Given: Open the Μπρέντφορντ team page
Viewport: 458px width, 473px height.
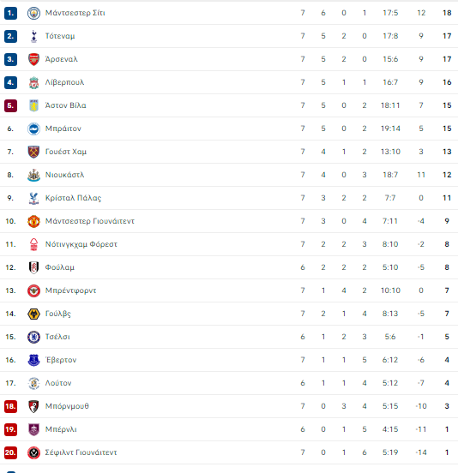Looking at the screenshot, I should (x=70, y=290).
